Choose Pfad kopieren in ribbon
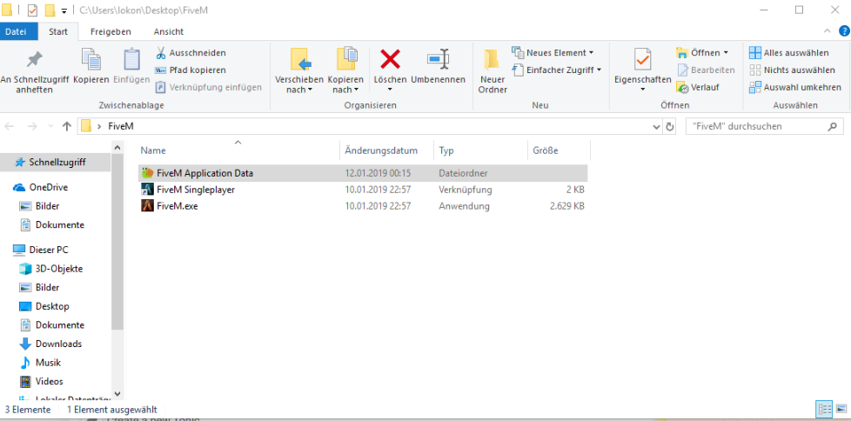The width and height of the screenshot is (851, 421). pos(191,70)
